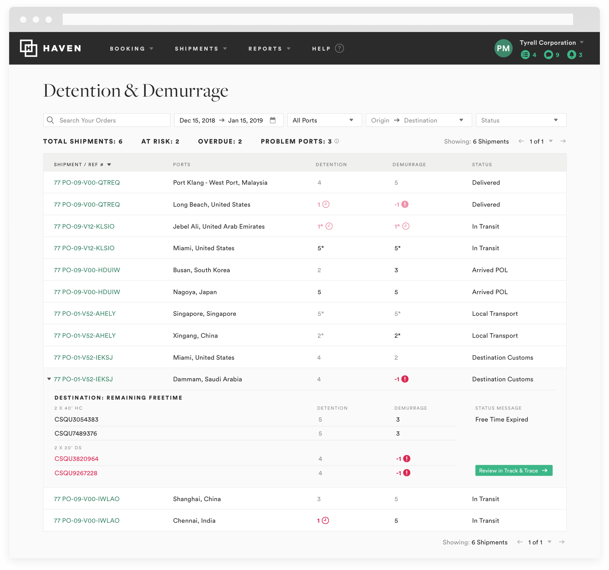
Task: Open shipment link in Busan, South Korea row
Action: [87, 270]
